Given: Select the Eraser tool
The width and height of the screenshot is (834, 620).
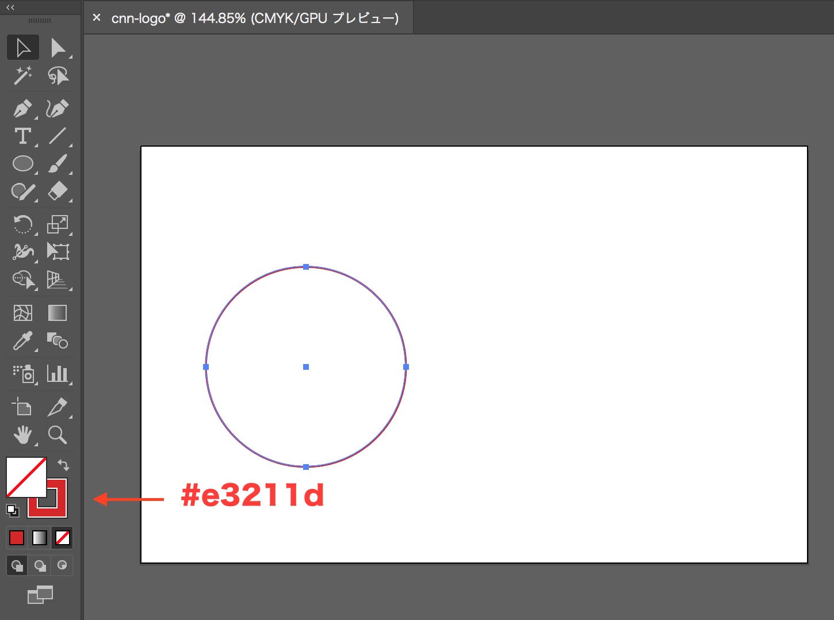Looking at the screenshot, I should pos(58,191).
